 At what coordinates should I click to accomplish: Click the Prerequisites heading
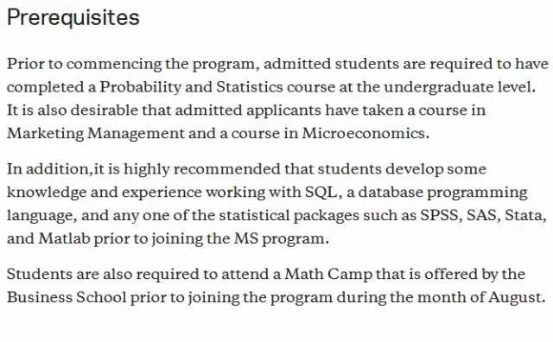pos(73,17)
